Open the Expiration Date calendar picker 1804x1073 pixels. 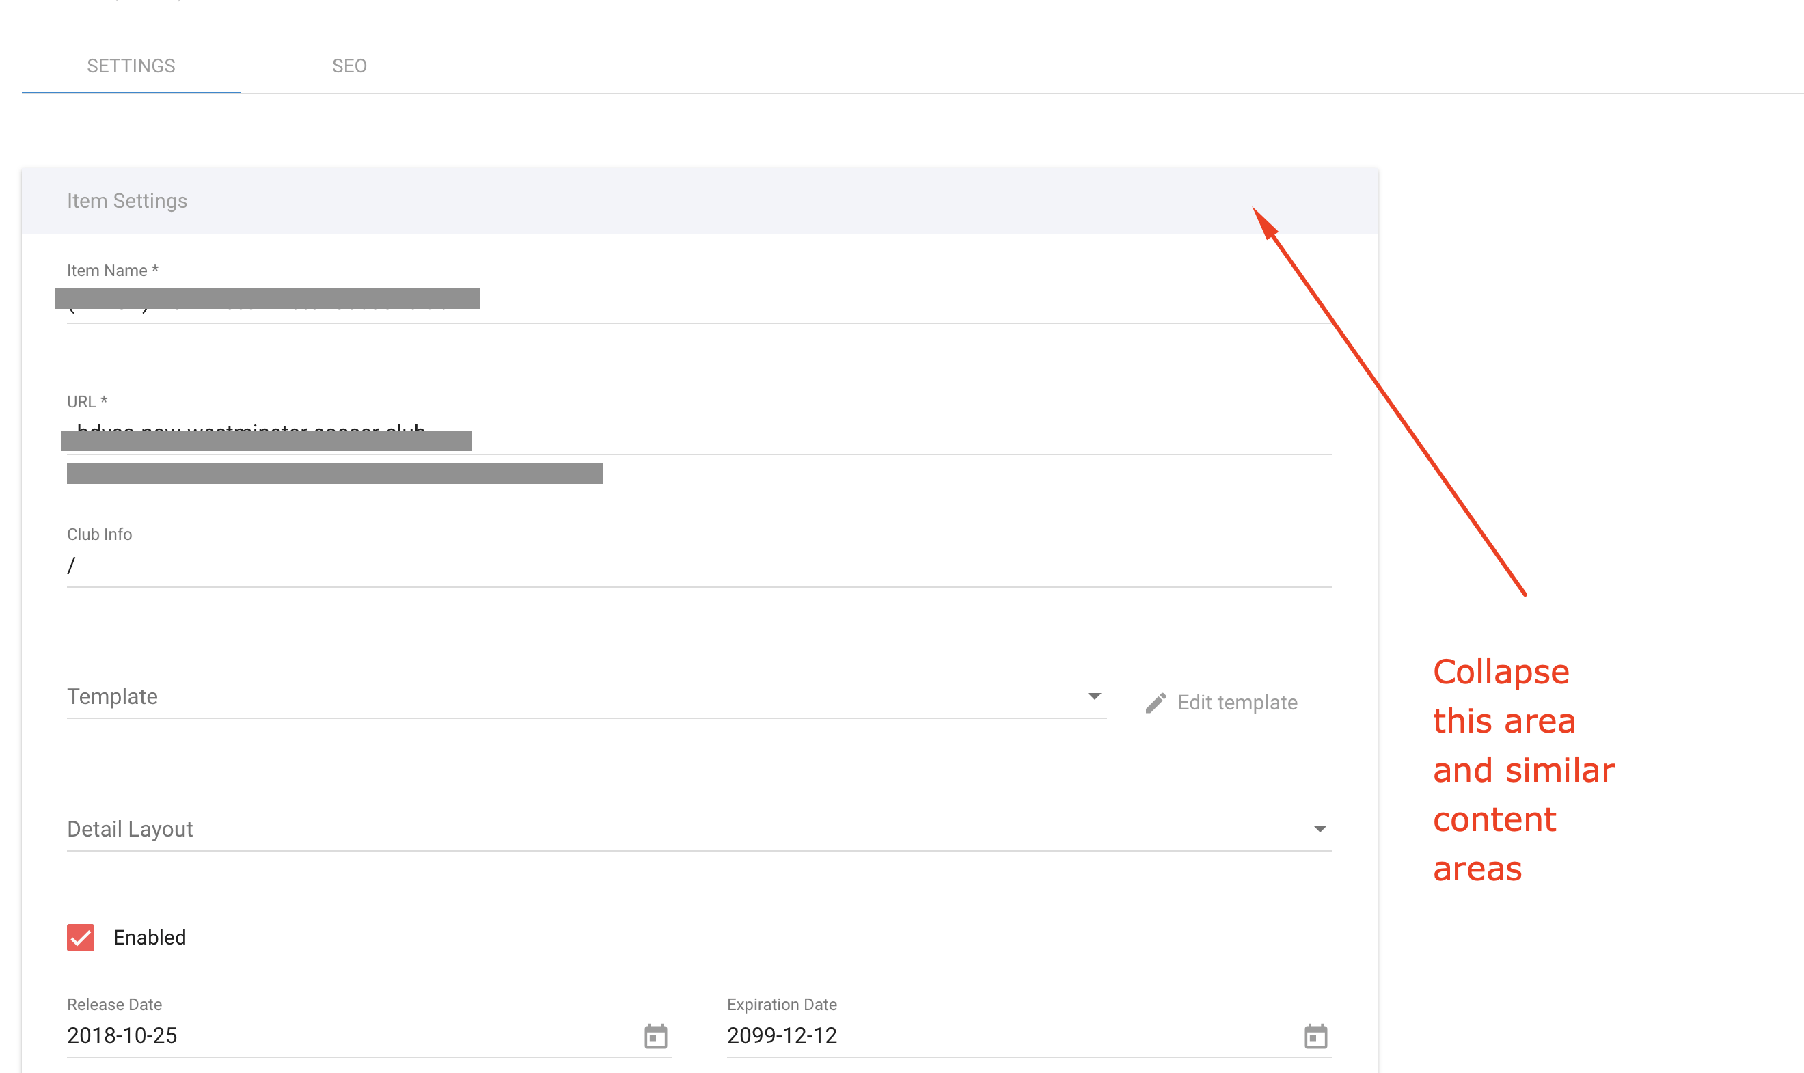(x=1315, y=1036)
